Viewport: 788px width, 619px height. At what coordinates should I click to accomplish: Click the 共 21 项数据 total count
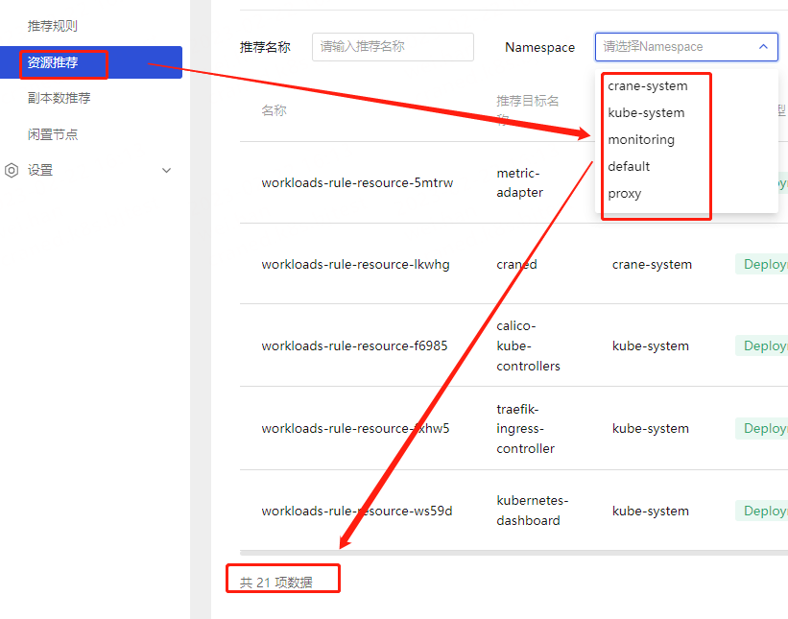coord(275,583)
